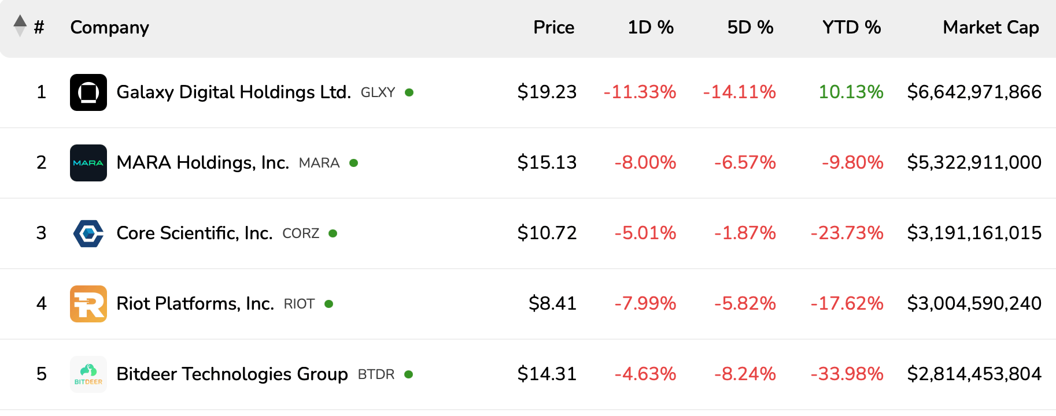The image size is (1056, 416).
Task: Select the Bitdeer Technologies logo
Action: click(88, 374)
